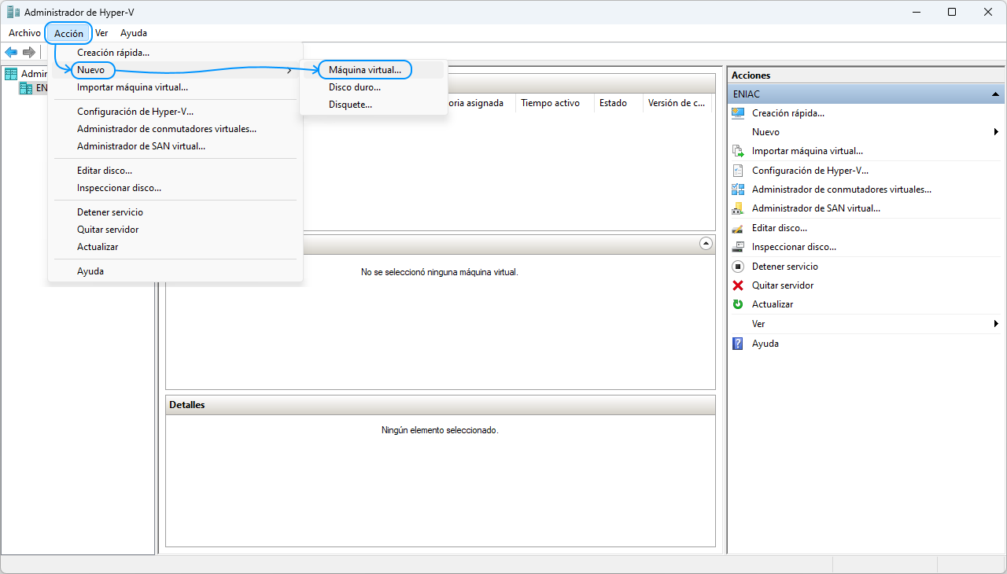Click the Configuración de Hyper-V icon in the Acciones panel
Image resolution: width=1007 pixels, height=574 pixels.
[x=738, y=171]
